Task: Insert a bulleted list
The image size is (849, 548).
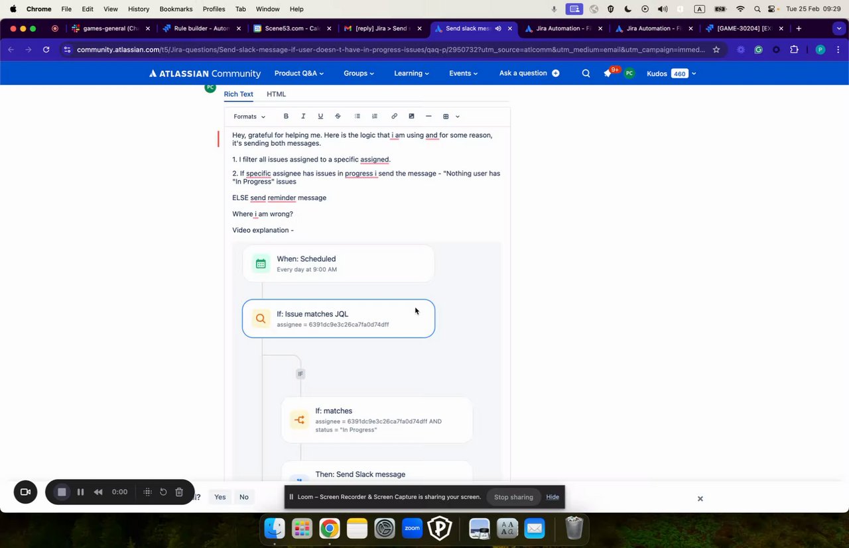Action: [358, 116]
